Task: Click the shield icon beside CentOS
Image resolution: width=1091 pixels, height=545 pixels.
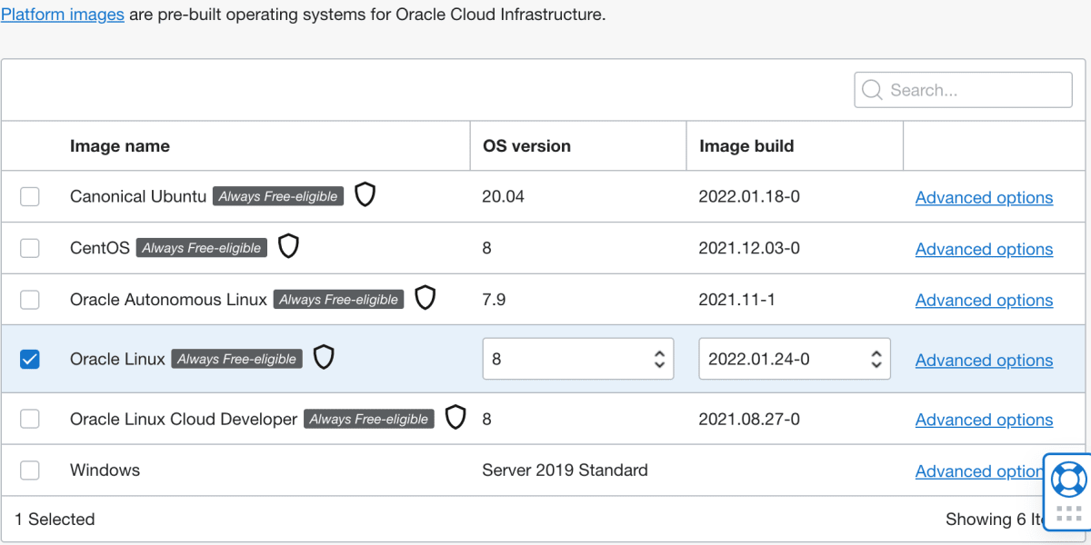Action: pyautogui.click(x=288, y=246)
